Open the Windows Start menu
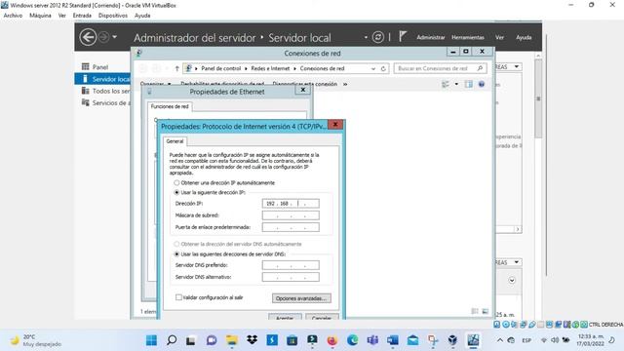This screenshot has height=351, width=624. (151, 340)
